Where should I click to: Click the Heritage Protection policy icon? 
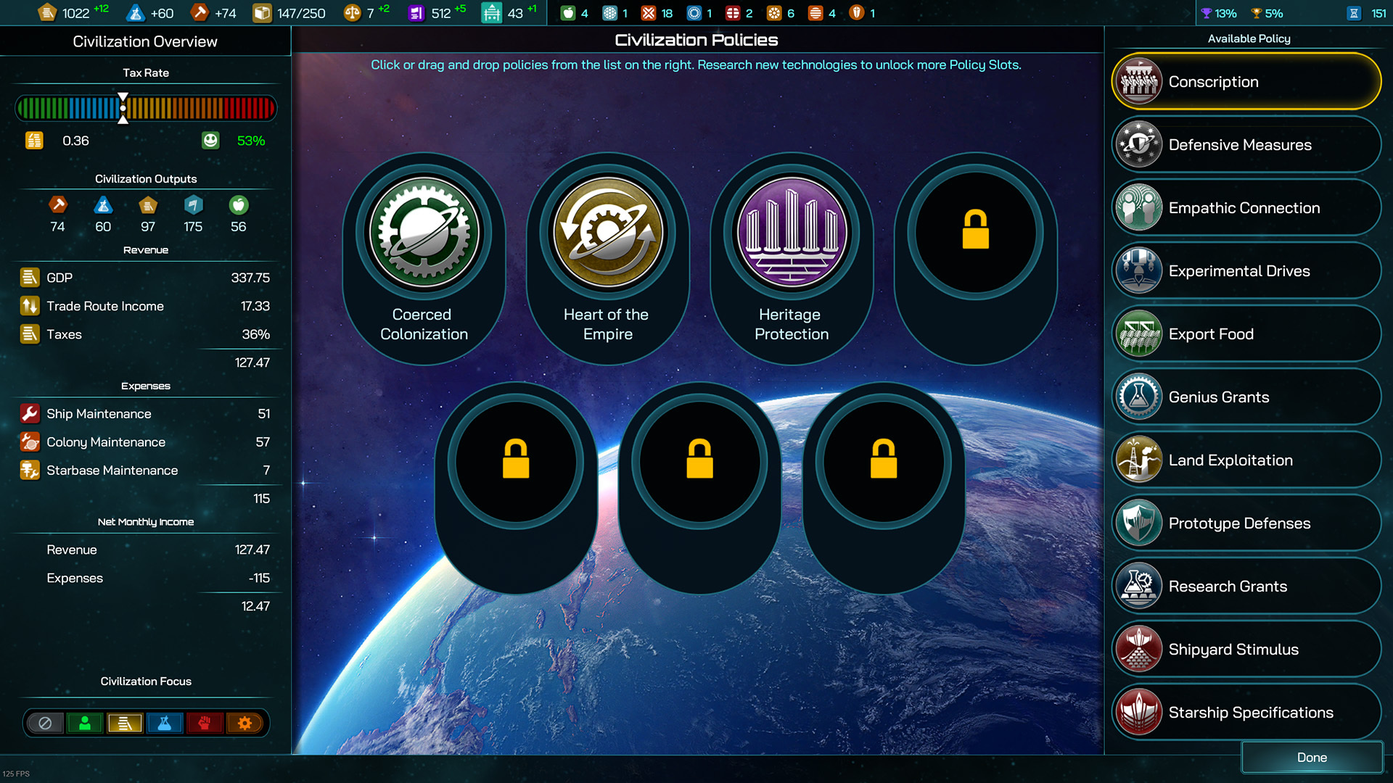(792, 233)
